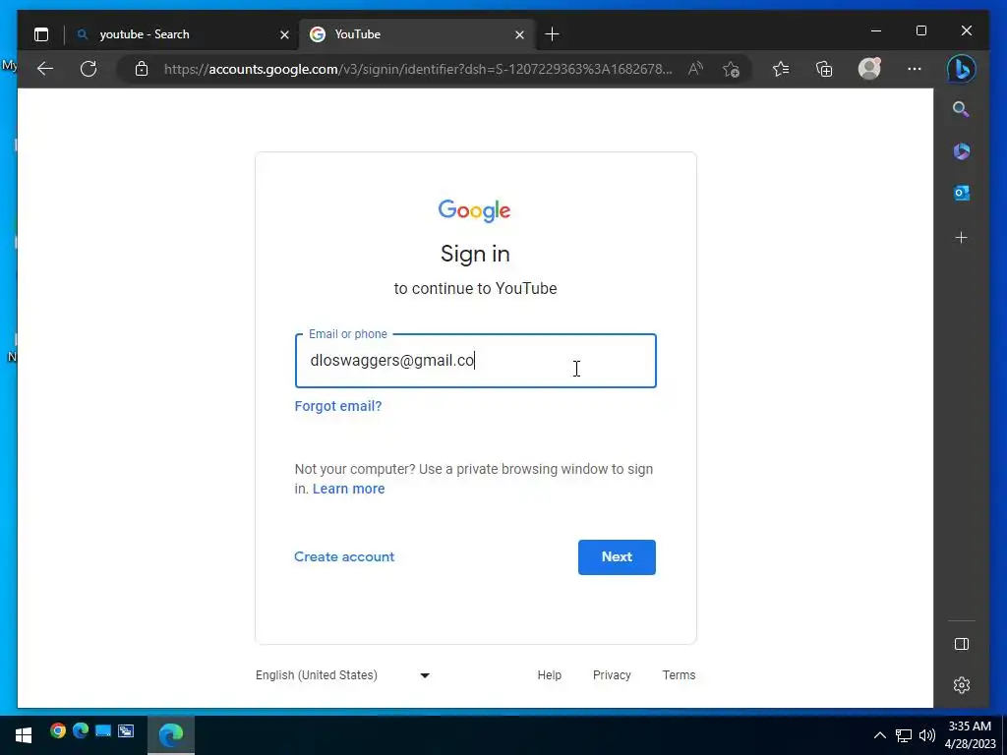Open the Outlook sidebar icon
1007x755 pixels.
[962, 193]
